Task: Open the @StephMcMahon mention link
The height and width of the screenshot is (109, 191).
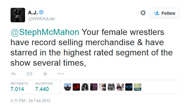Action: [x=45, y=32]
